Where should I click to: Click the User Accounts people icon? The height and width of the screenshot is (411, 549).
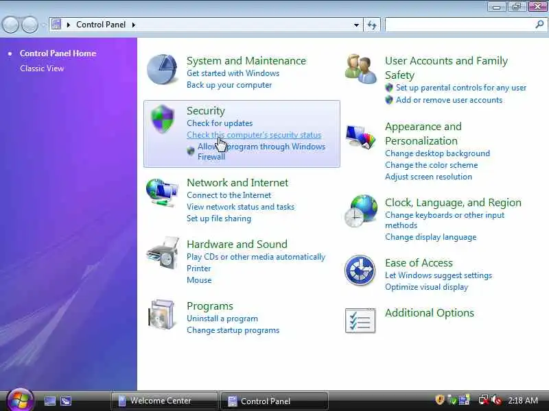[x=361, y=68]
